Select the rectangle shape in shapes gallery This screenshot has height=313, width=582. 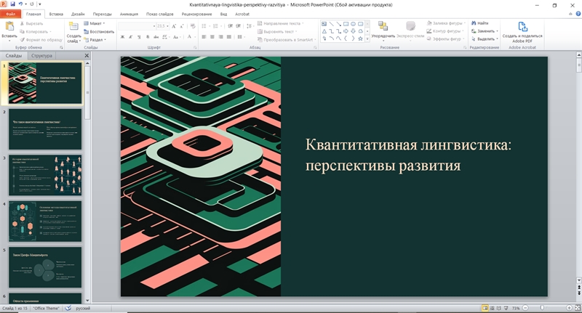tap(346, 24)
